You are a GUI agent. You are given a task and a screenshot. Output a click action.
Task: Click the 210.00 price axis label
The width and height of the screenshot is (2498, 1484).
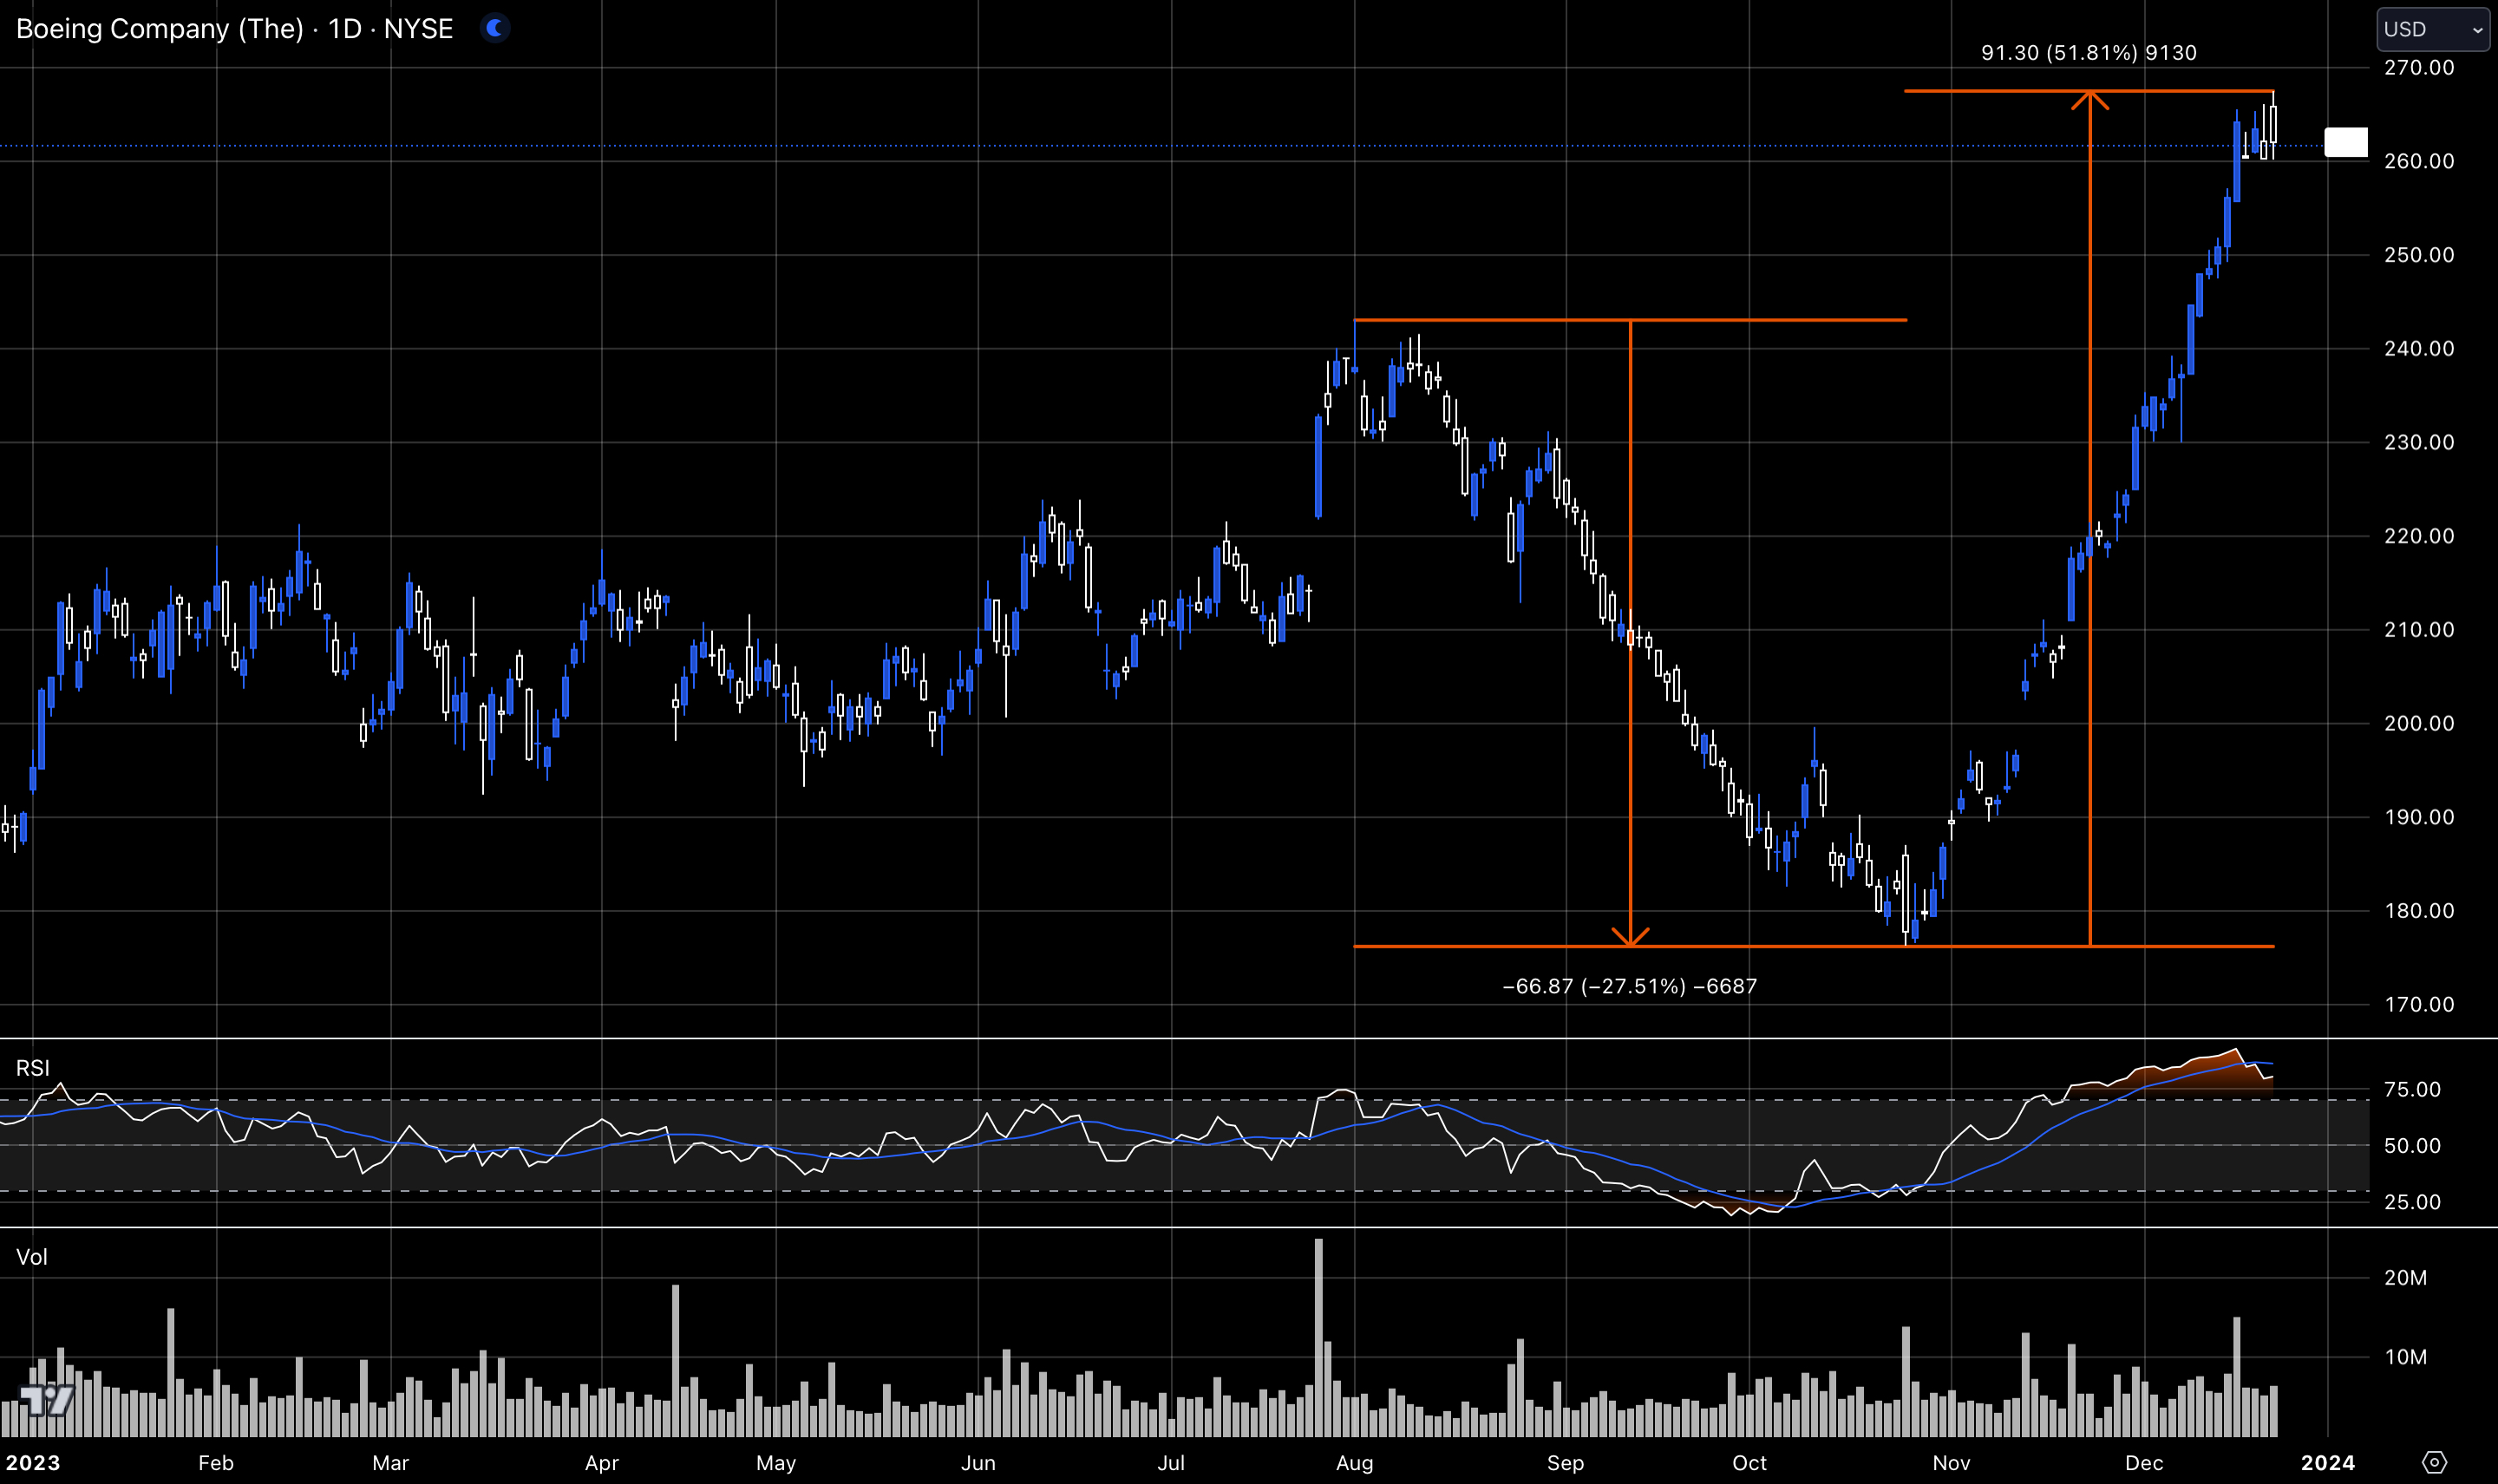pyautogui.click(x=2419, y=630)
